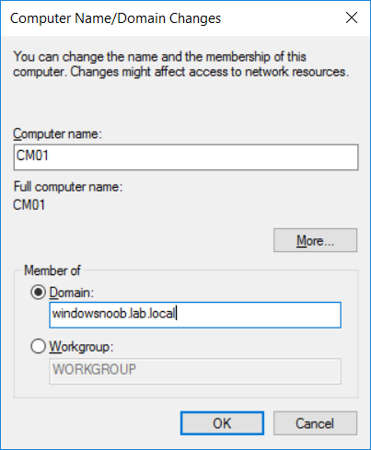The image size is (371, 450).
Task: Click the greyed-out WORKGROUP field
Action: click(195, 371)
